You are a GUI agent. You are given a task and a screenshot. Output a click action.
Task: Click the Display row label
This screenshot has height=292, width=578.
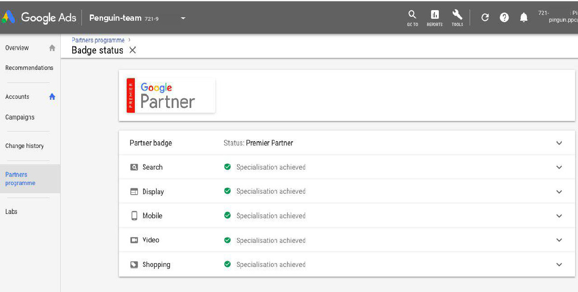pyautogui.click(x=153, y=192)
